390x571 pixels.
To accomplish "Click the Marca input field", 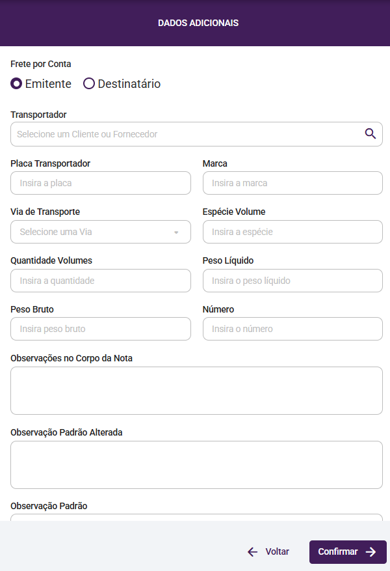I will coord(292,183).
